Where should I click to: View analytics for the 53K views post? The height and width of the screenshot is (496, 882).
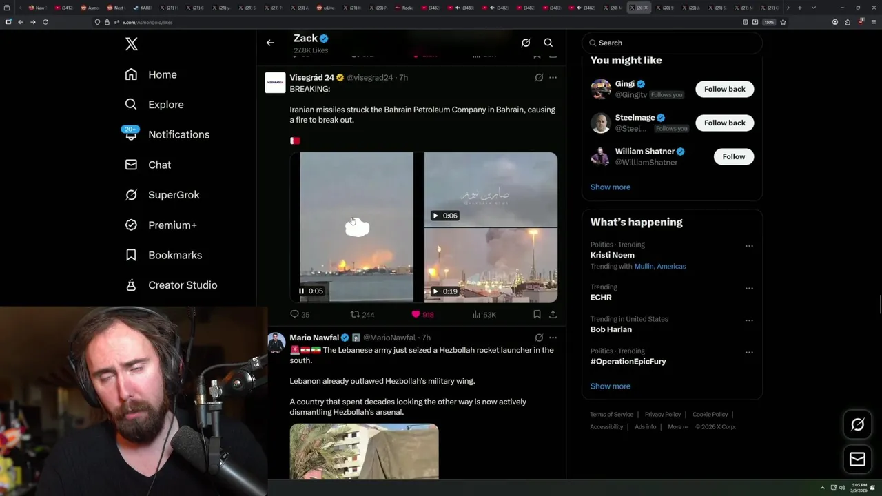tap(484, 314)
